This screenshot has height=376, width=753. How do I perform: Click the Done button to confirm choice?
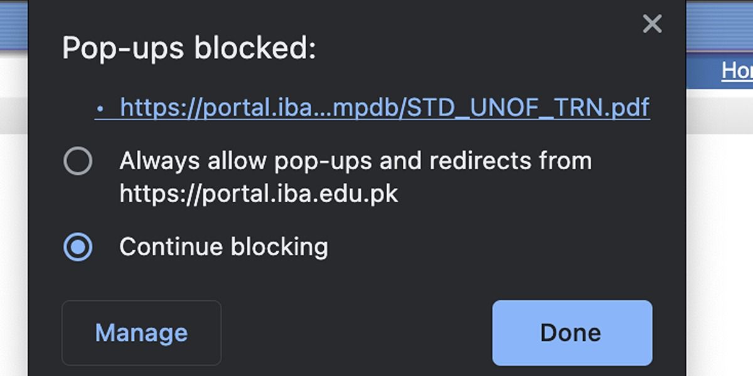click(x=572, y=332)
